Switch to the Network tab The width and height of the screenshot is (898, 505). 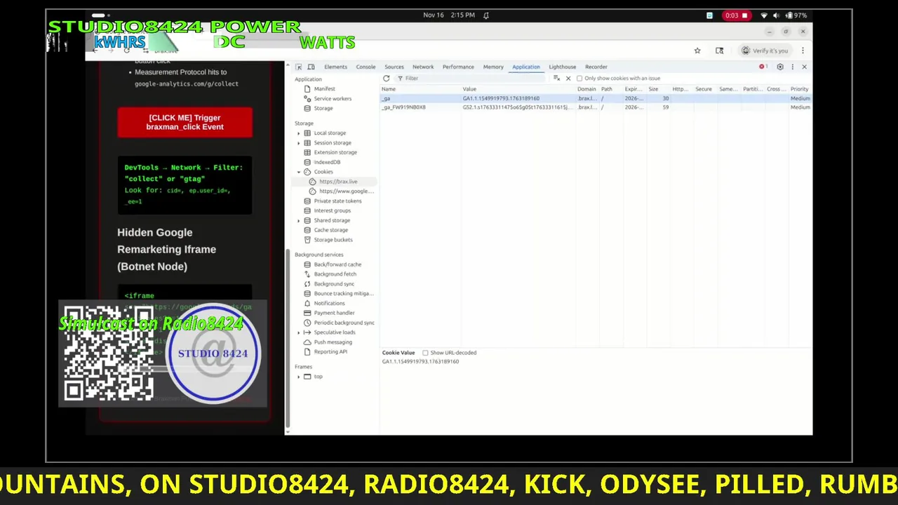point(423,67)
